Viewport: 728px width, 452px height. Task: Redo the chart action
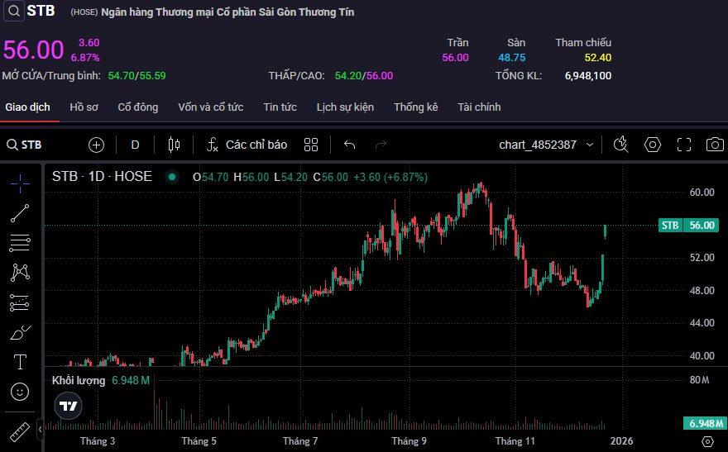(381, 145)
